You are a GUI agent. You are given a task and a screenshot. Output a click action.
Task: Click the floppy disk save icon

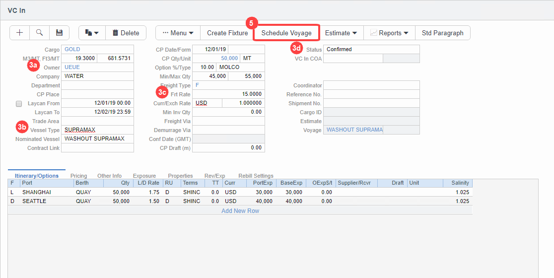pos(59,33)
